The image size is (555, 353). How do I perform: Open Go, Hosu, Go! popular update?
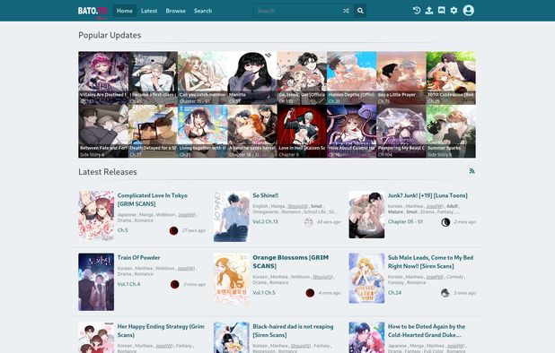pos(302,78)
